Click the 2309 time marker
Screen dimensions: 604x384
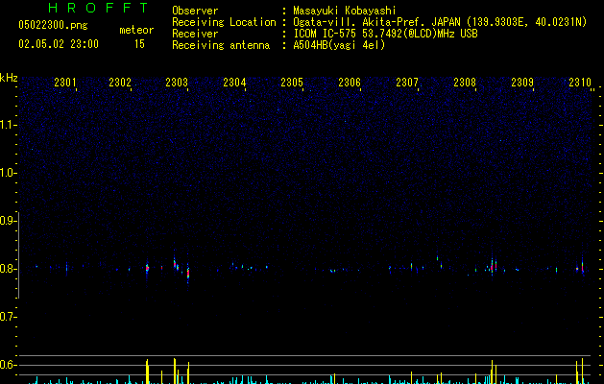(x=522, y=83)
